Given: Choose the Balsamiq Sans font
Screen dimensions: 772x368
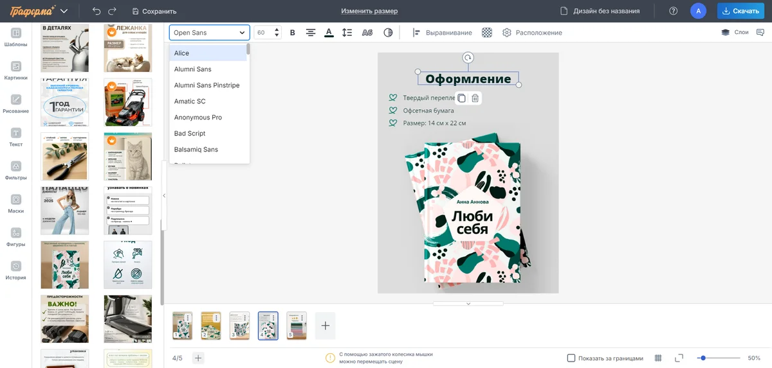Looking at the screenshot, I should [208, 150].
